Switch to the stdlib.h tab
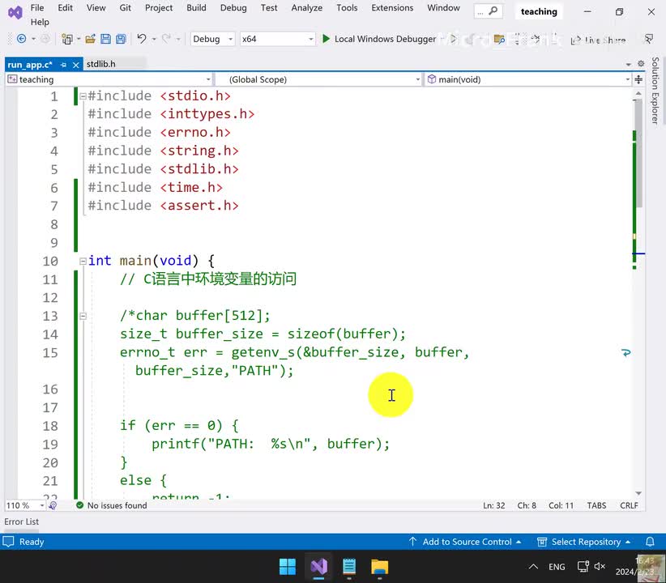The height and width of the screenshot is (583, 666). 101,64
